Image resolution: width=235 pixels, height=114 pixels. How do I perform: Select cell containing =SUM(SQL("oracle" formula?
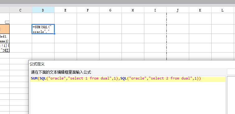pyautogui.click(x=43, y=29)
